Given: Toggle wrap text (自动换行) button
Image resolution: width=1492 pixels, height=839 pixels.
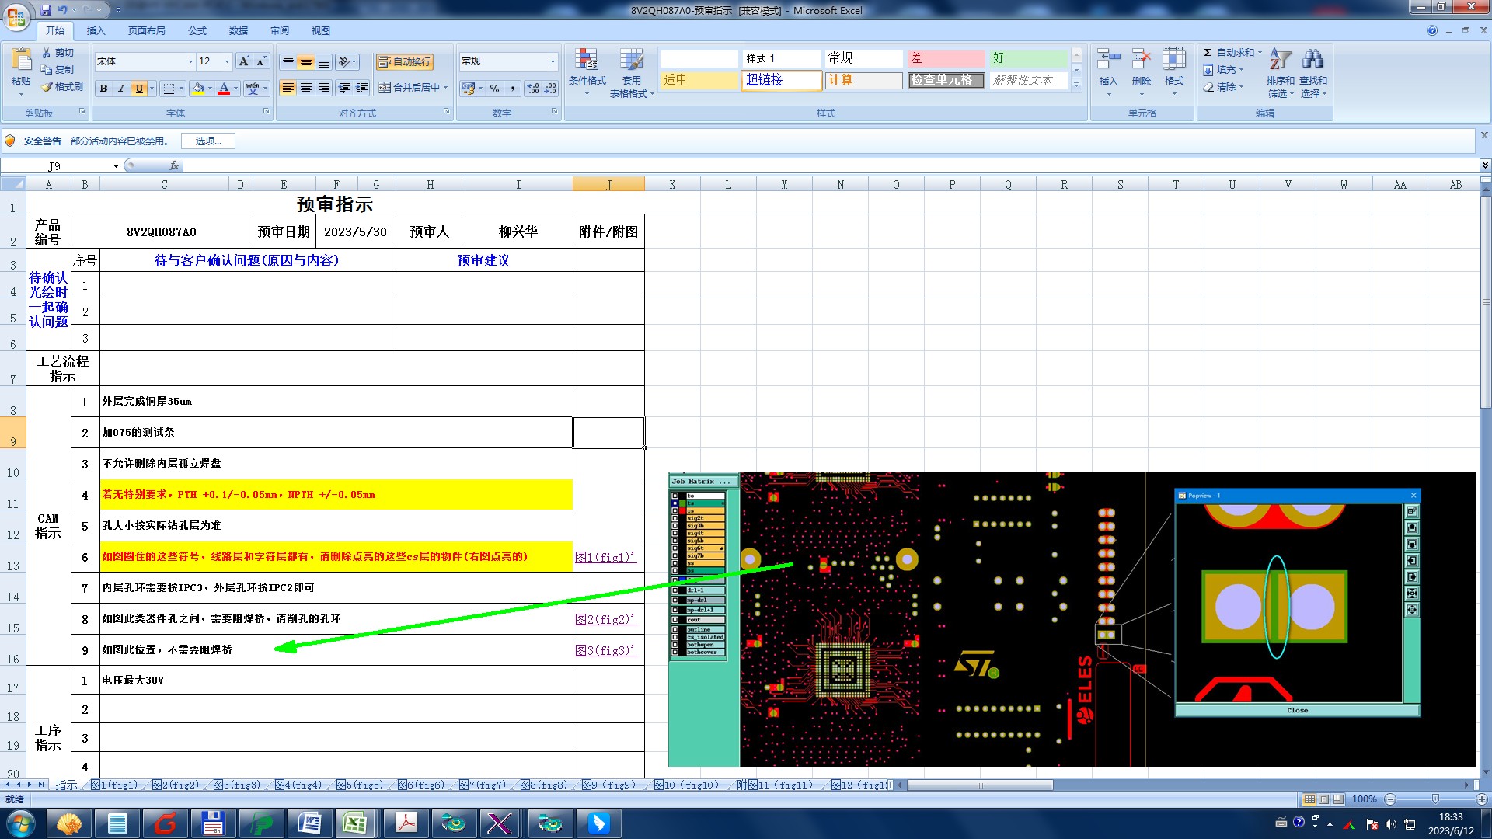Looking at the screenshot, I should point(404,61).
